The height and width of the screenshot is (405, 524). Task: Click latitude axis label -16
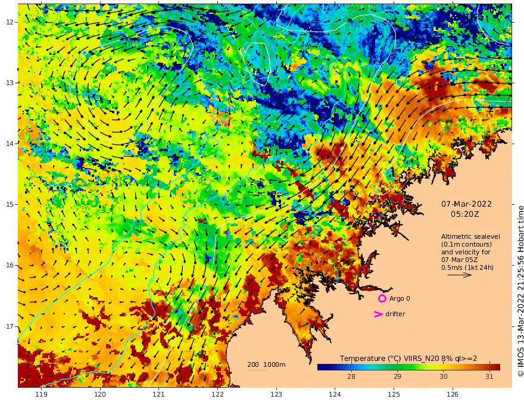(9, 265)
